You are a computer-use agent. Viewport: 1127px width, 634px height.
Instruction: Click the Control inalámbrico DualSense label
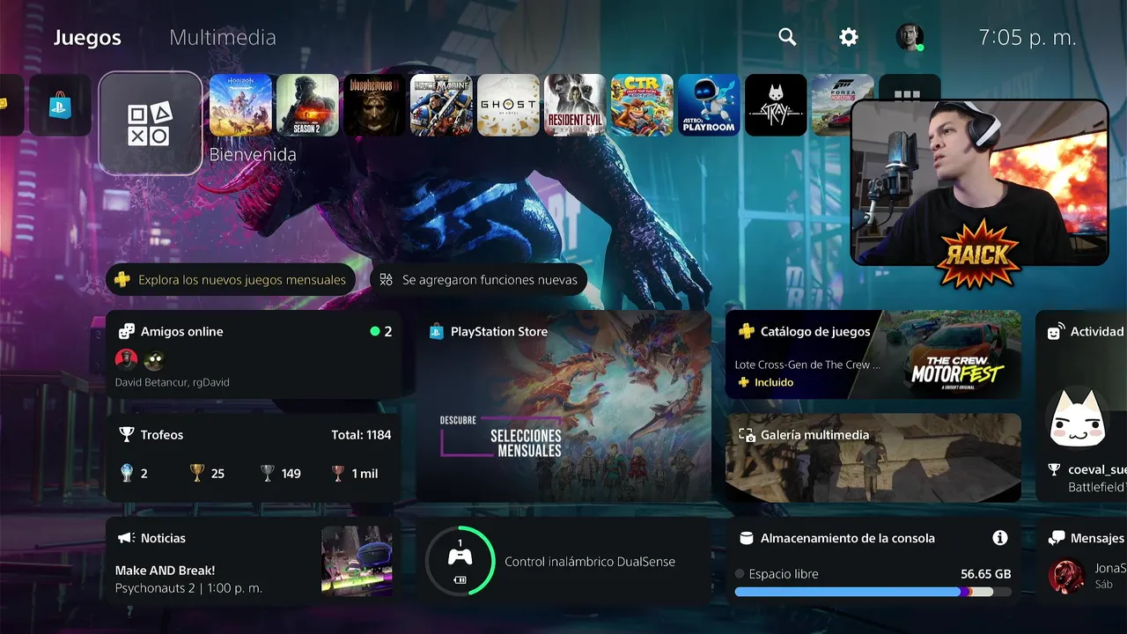(590, 562)
